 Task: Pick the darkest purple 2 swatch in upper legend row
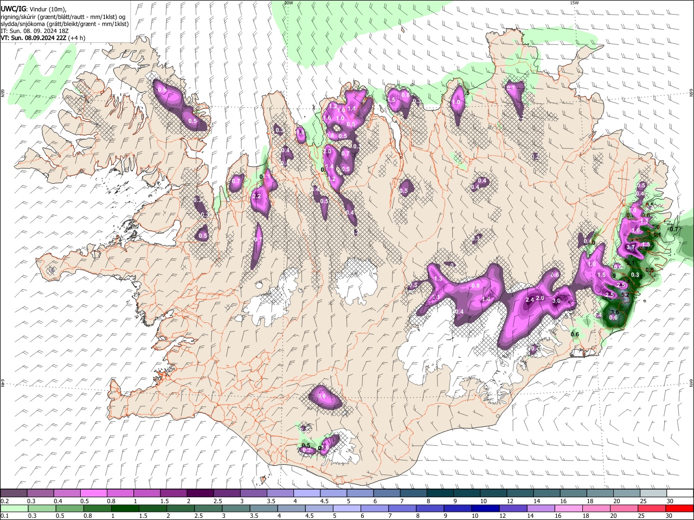(x=200, y=493)
